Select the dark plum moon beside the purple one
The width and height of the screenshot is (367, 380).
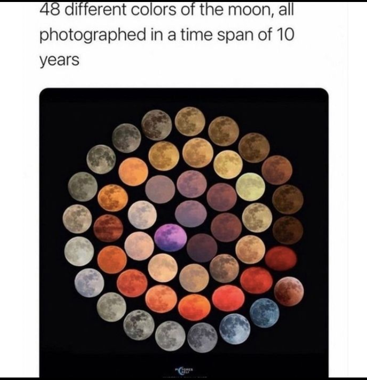pyautogui.click(x=202, y=248)
